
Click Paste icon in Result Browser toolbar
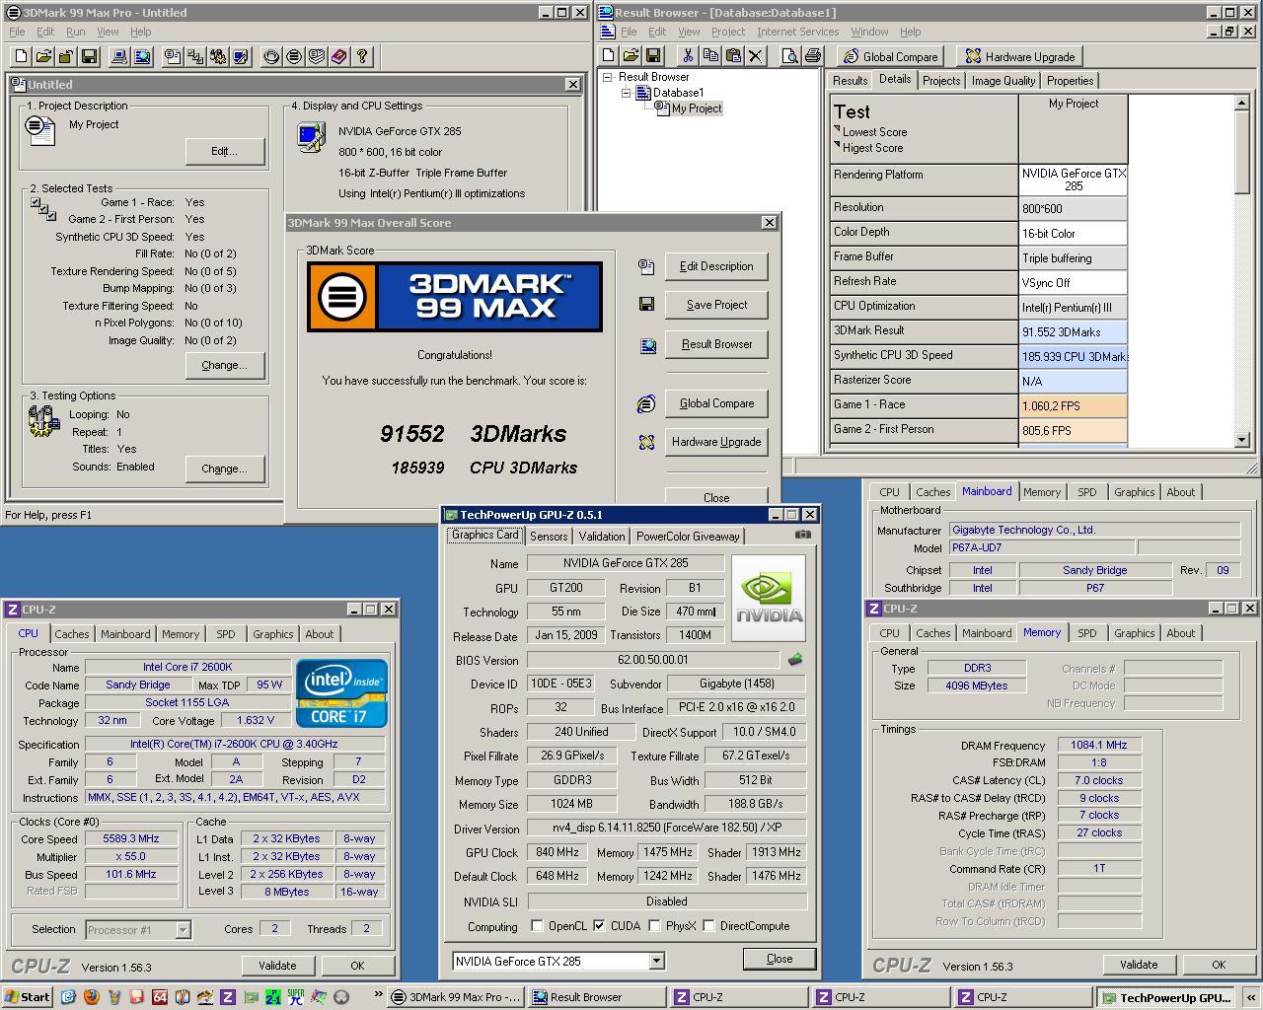733,56
